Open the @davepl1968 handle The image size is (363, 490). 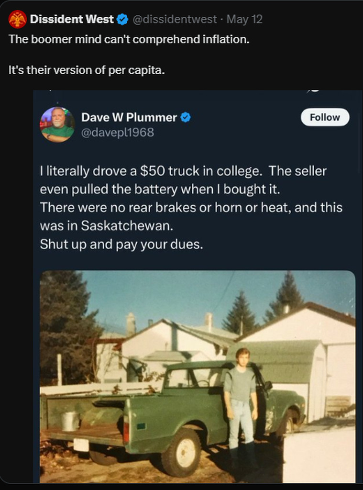tap(118, 133)
